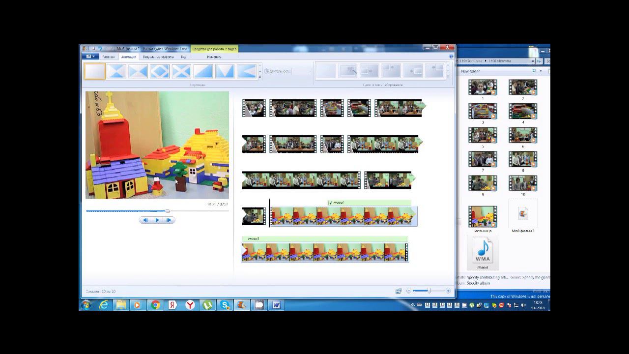Screen dimensions: 629x354
Task: Open Google Chrome from taskbar
Action: [155, 305]
